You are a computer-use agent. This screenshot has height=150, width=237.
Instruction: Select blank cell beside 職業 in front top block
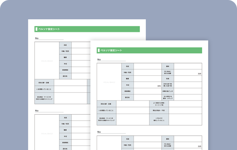click(148, 79)
